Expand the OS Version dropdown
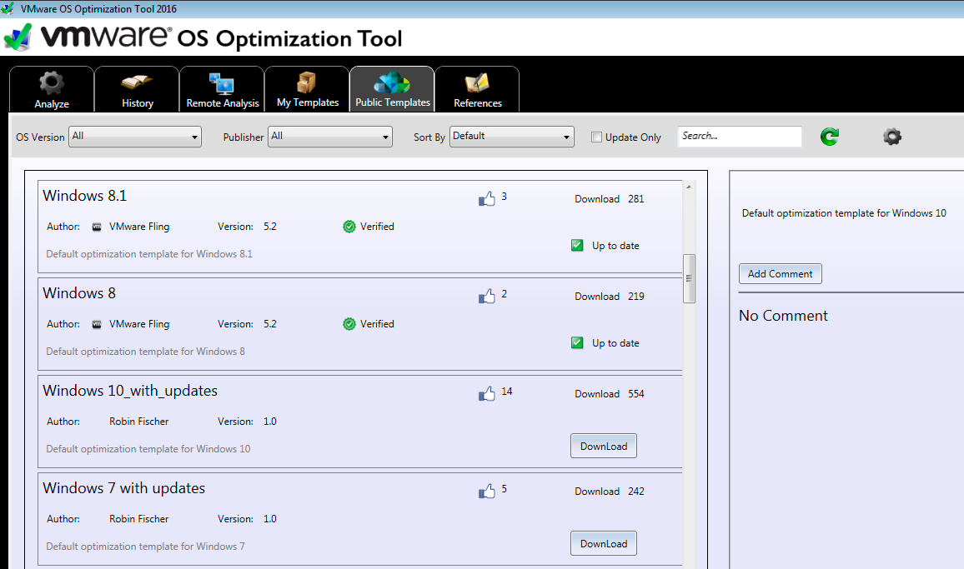The width and height of the screenshot is (964, 569). [x=135, y=137]
